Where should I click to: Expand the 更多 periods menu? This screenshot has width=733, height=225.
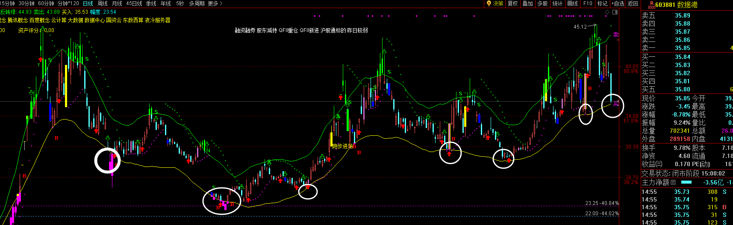(x=215, y=3)
